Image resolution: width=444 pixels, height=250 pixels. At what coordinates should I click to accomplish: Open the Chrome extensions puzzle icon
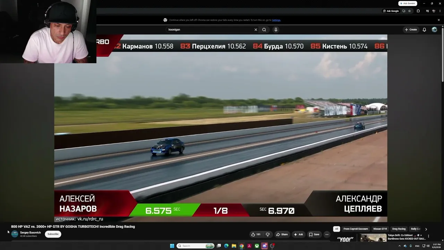coord(418,11)
